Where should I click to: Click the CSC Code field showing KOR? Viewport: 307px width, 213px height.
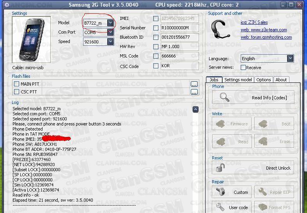[x=179, y=66]
